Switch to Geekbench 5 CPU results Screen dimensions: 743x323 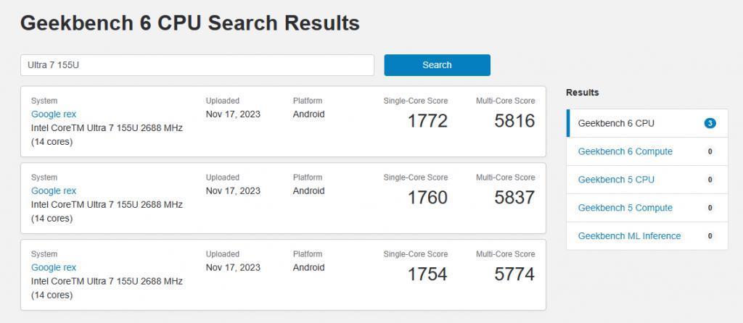(x=616, y=180)
